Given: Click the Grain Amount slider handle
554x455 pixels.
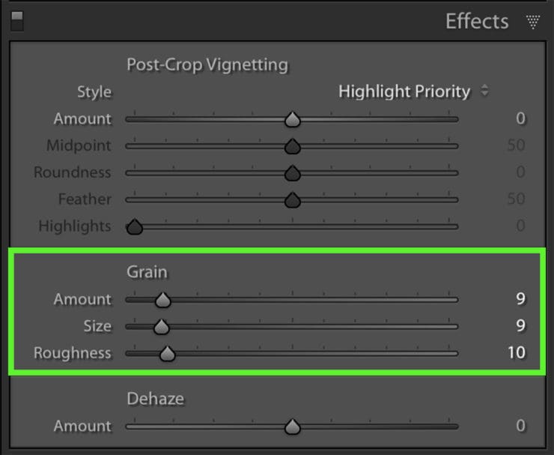Looking at the screenshot, I should point(162,300).
